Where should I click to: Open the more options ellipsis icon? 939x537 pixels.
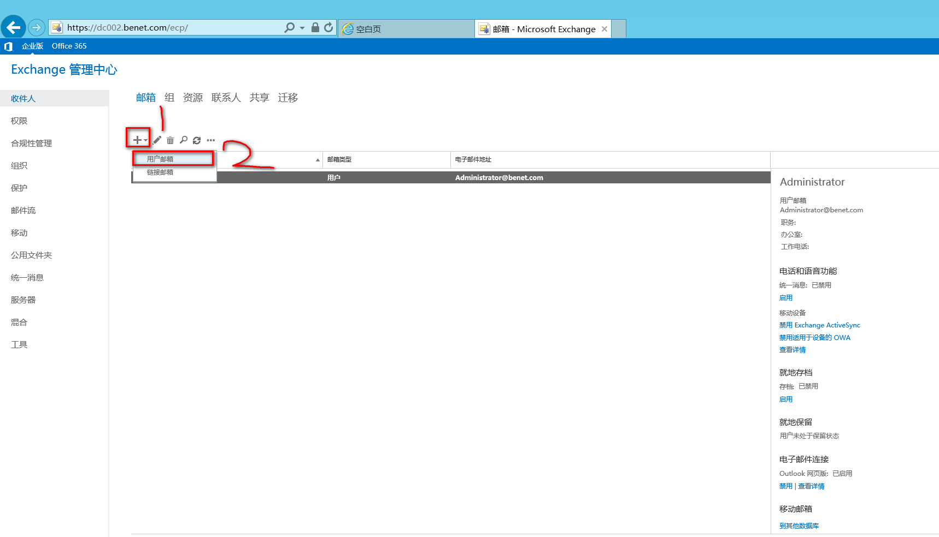click(211, 140)
